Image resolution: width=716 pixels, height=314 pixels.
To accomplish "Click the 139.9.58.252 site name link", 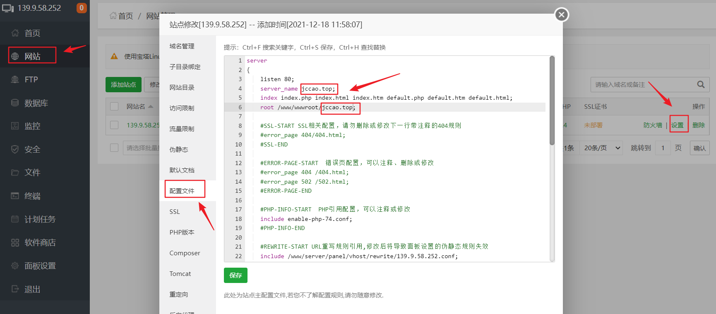I will click(x=143, y=125).
